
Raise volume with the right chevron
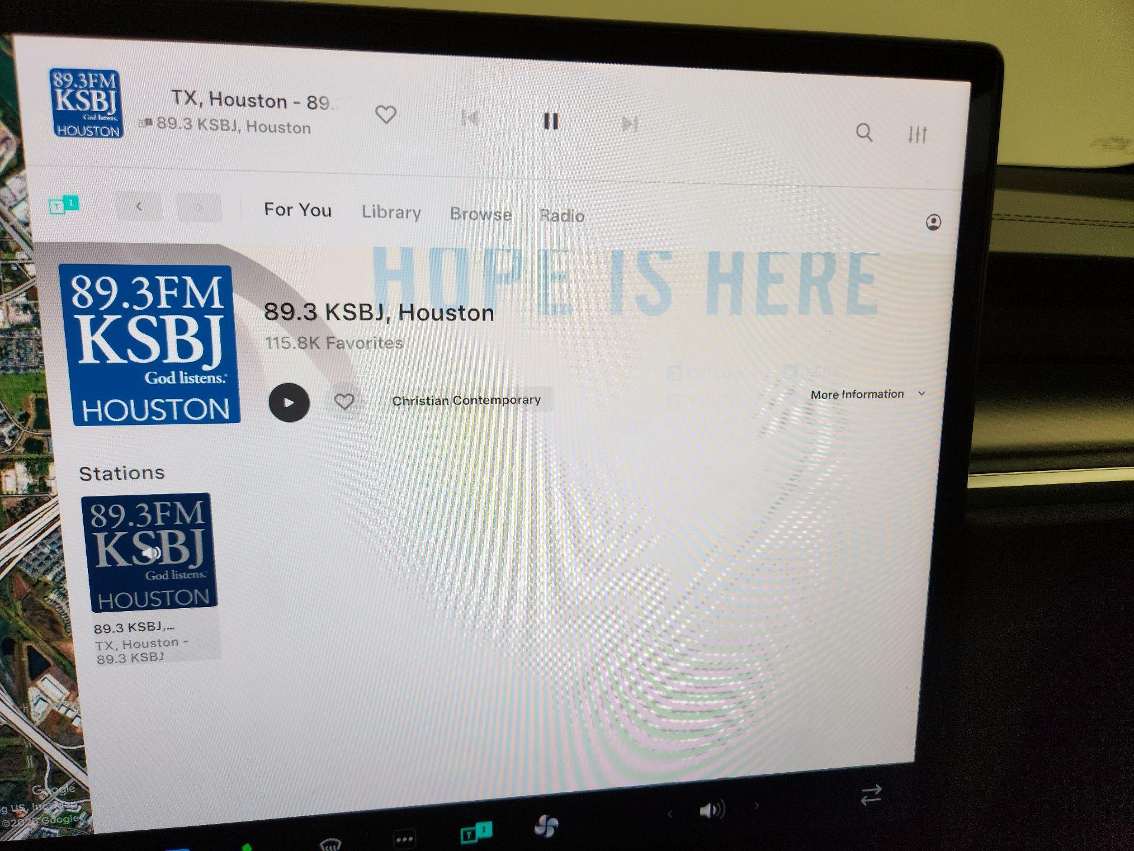coord(757,805)
